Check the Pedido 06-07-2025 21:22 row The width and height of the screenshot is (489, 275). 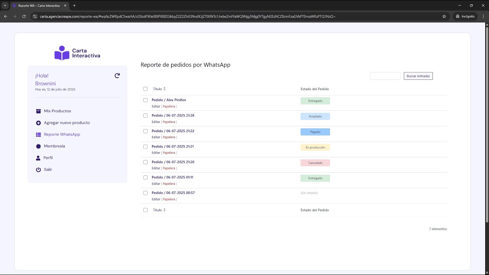(145, 131)
